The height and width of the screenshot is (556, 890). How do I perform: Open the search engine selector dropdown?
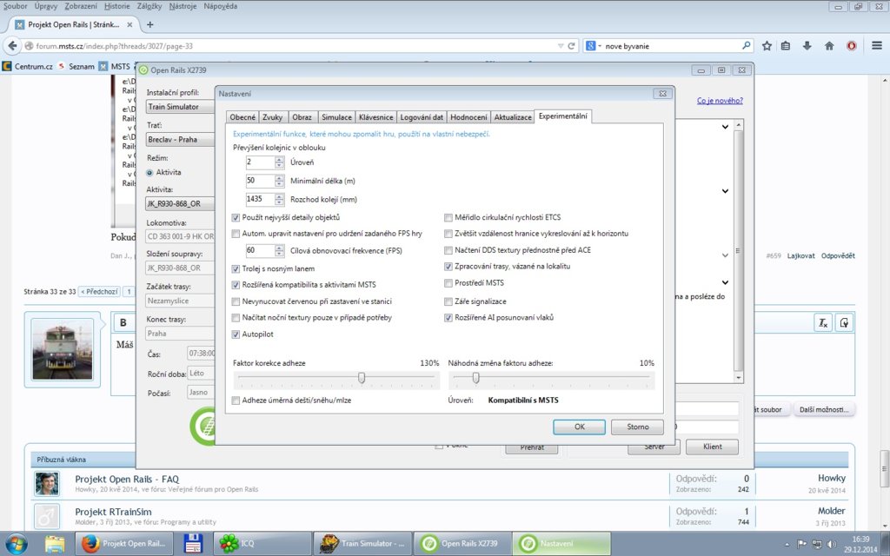pyautogui.click(x=594, y=45)
